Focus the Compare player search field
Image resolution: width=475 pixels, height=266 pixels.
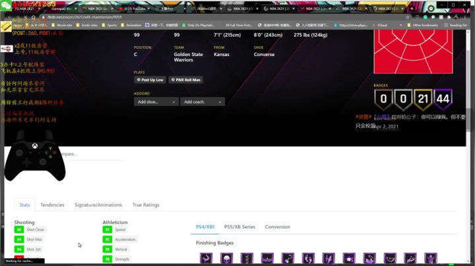(91, 154)
